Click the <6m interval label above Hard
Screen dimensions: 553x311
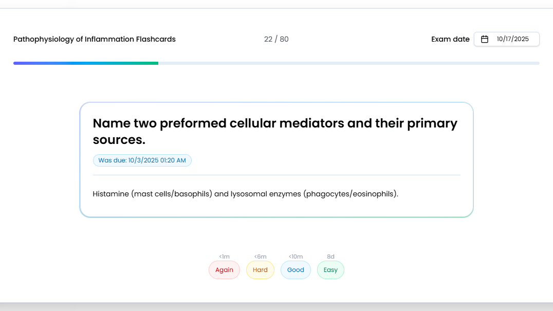coord(260,257)
